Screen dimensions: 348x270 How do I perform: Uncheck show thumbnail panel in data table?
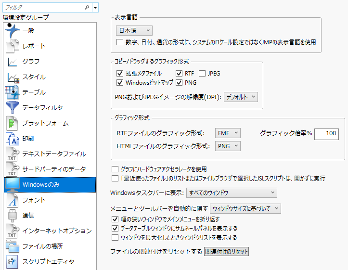(x=115, y=228)
